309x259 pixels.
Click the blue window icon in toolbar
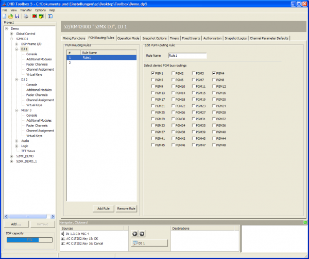50,16
